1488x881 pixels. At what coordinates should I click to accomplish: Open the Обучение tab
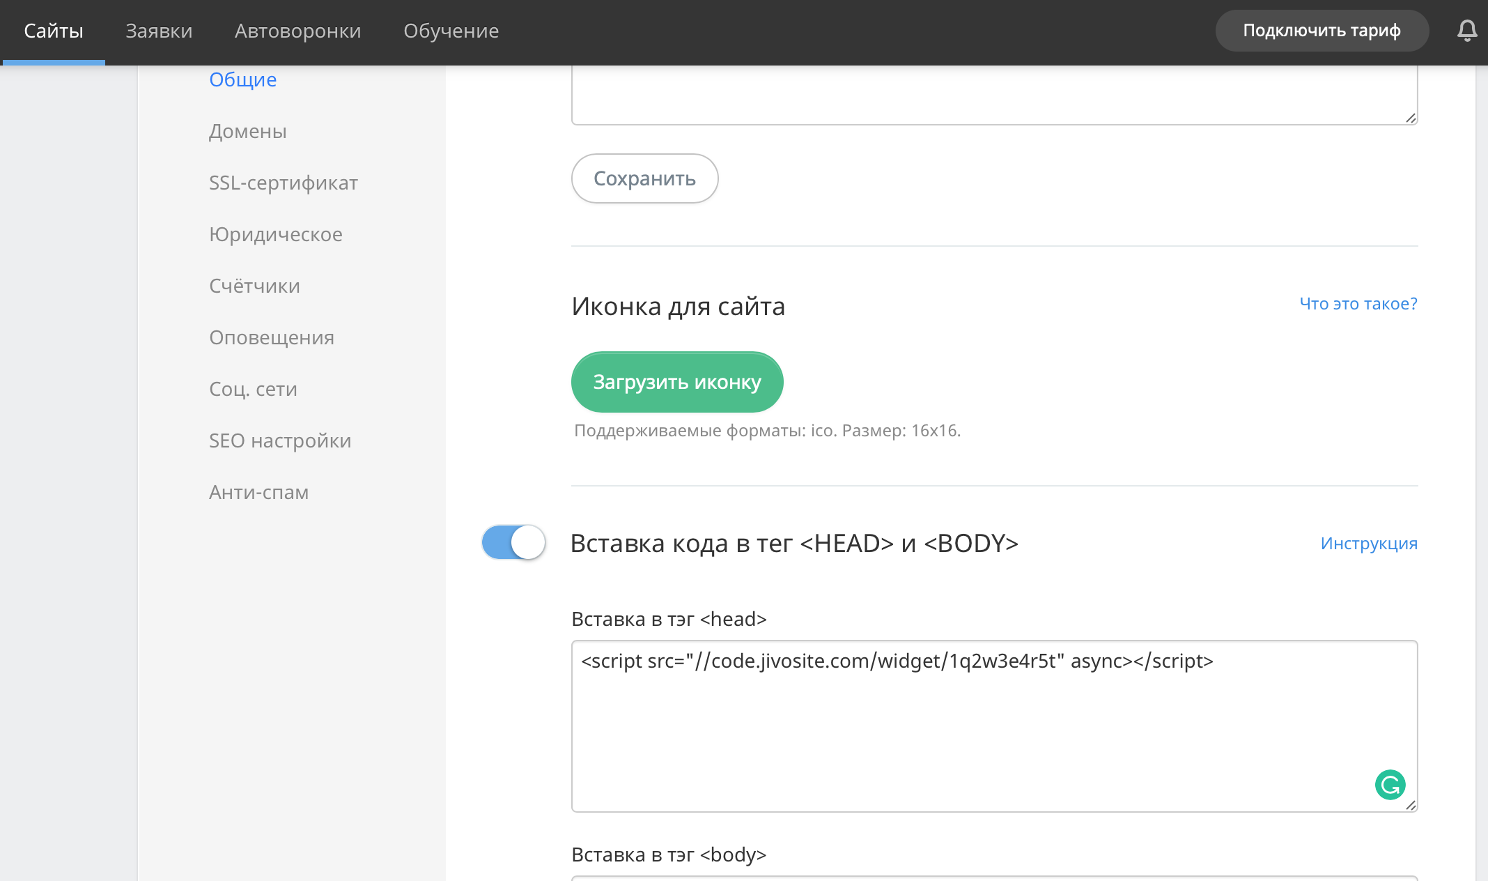[x=451, y=31]
